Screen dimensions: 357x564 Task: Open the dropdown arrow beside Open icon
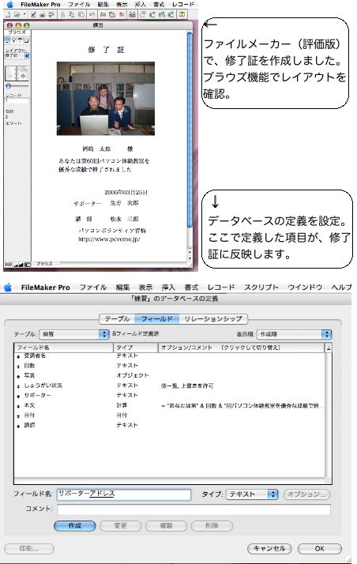click(x=24, y=14)
